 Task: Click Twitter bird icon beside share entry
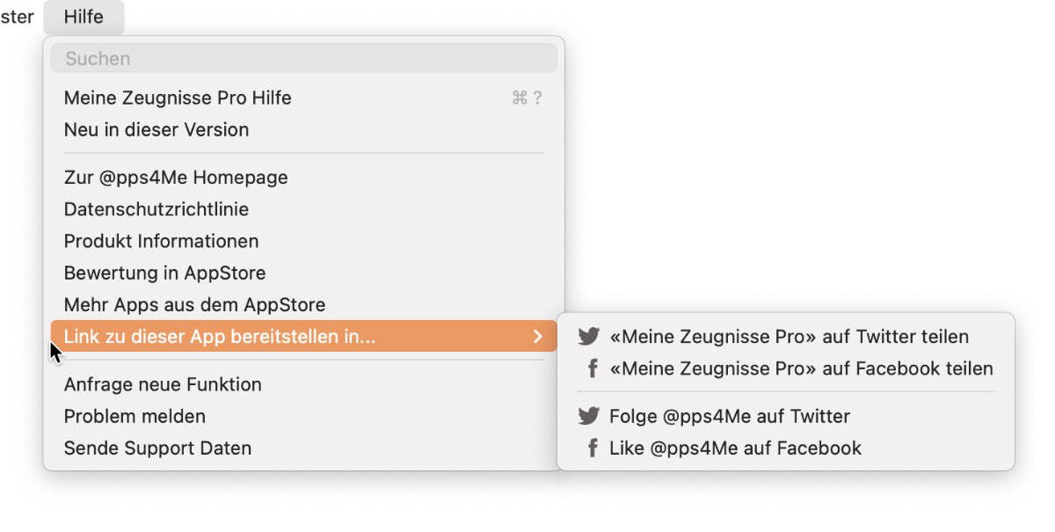point(588,337)
